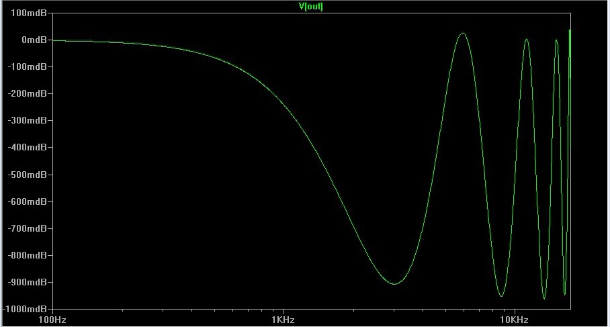Image resolution: width=610 pixels, height=327 pixels.
Task: Click the -900mdB axis label
Action: click(x=28, y=282)
